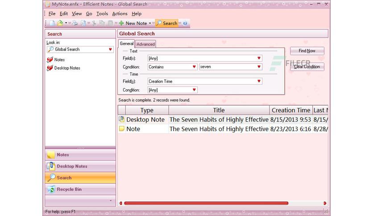Select the Desktop Note result row title

click(x=219, y=120)
